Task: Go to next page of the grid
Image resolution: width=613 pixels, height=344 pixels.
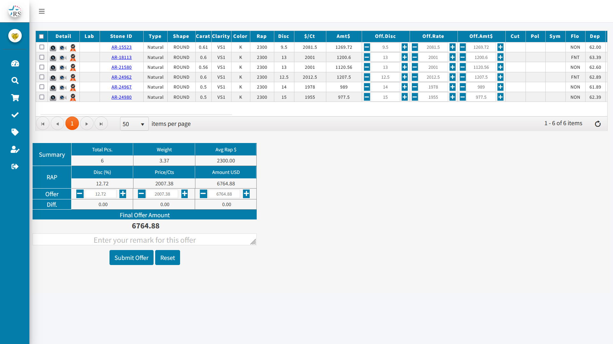Action: point(87,124)
